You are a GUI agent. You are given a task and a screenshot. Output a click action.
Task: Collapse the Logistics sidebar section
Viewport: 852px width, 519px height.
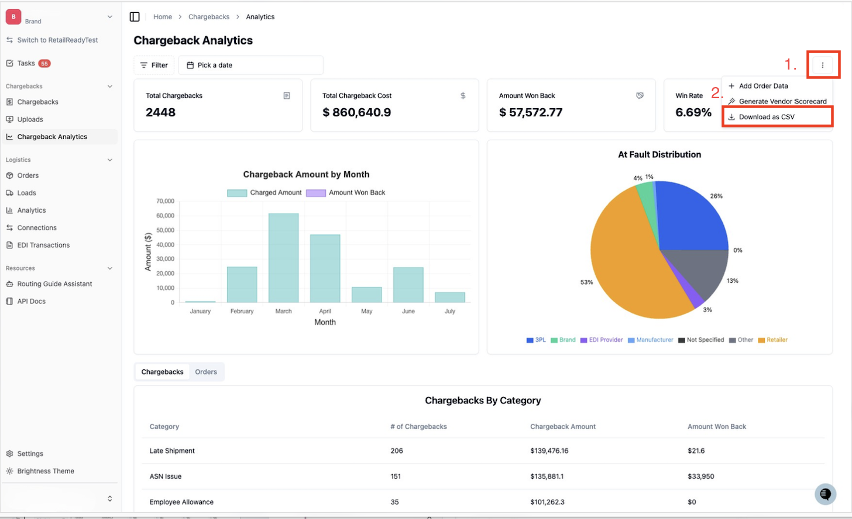110,160
